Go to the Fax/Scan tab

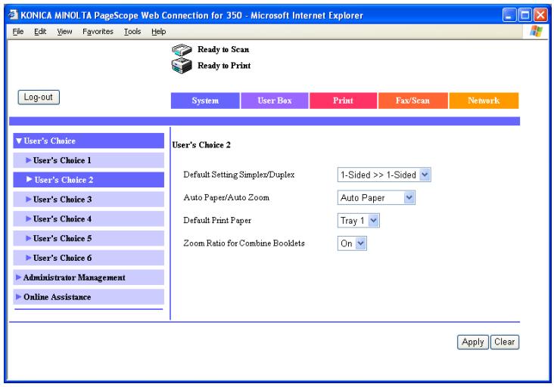click(x=412, y=101)
